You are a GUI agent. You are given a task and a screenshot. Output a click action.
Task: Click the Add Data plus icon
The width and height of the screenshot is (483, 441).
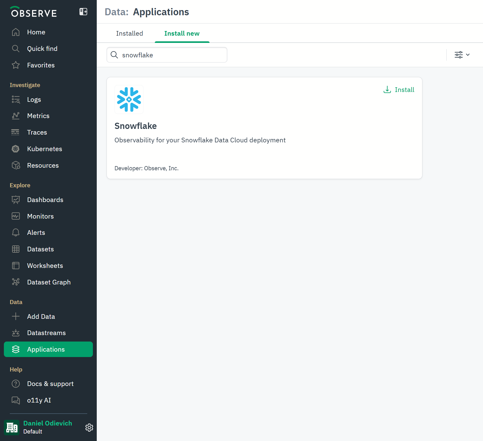coord(16,316)
